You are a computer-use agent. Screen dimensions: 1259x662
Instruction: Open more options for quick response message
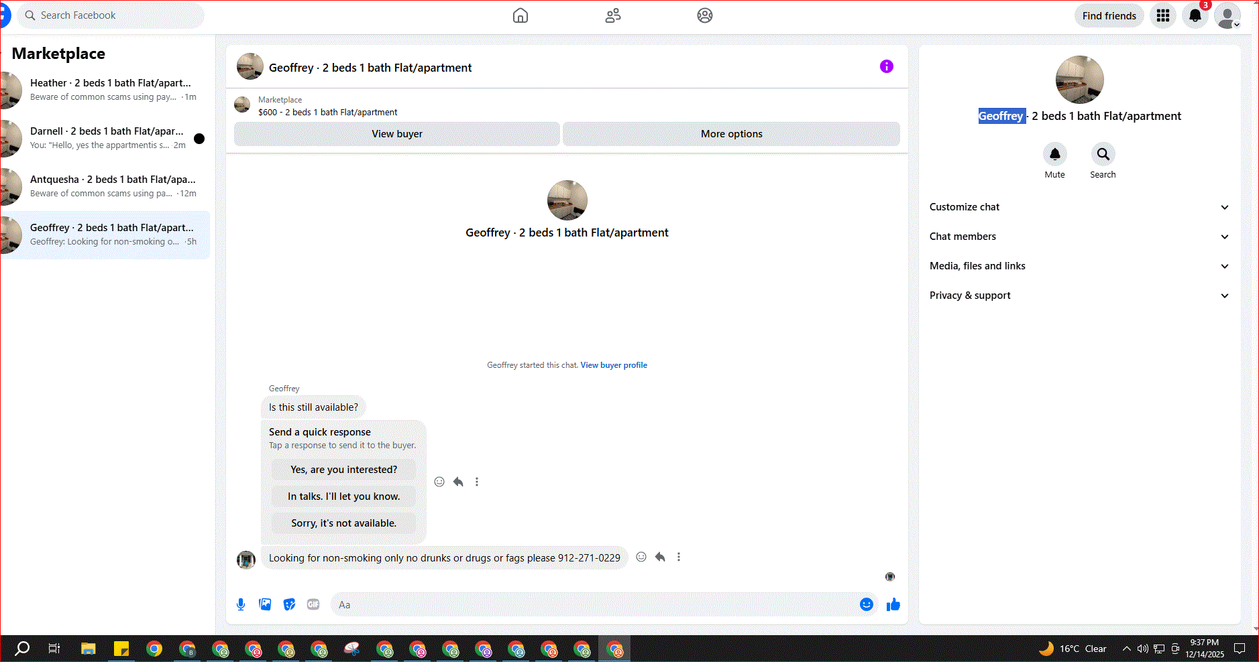477,482
